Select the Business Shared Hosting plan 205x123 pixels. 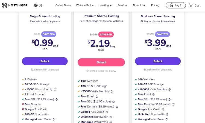click(x=158, y=61)
